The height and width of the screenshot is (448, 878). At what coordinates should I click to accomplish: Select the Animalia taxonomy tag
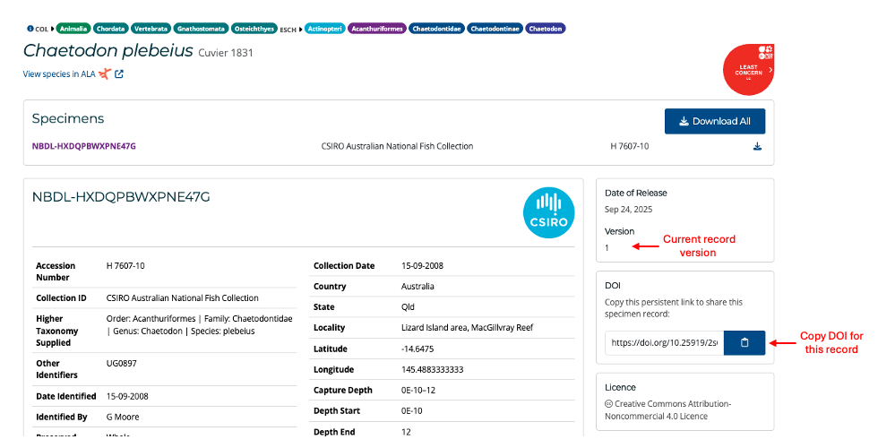[x=73, y=29]
